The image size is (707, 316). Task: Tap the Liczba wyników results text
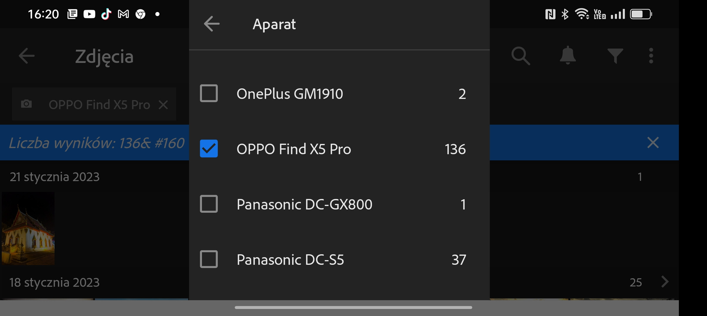pyautogui.click(x=97, y=143)
